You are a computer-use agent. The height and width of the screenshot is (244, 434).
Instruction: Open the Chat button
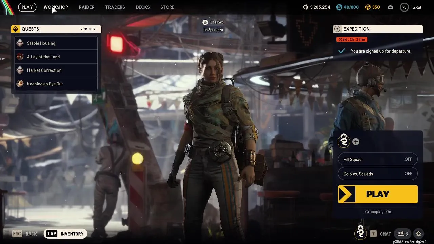[x=386, y=234]
